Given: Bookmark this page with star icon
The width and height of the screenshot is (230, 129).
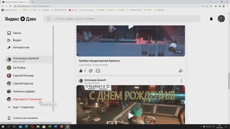Looking at the screenshot, I should [211, 6].
